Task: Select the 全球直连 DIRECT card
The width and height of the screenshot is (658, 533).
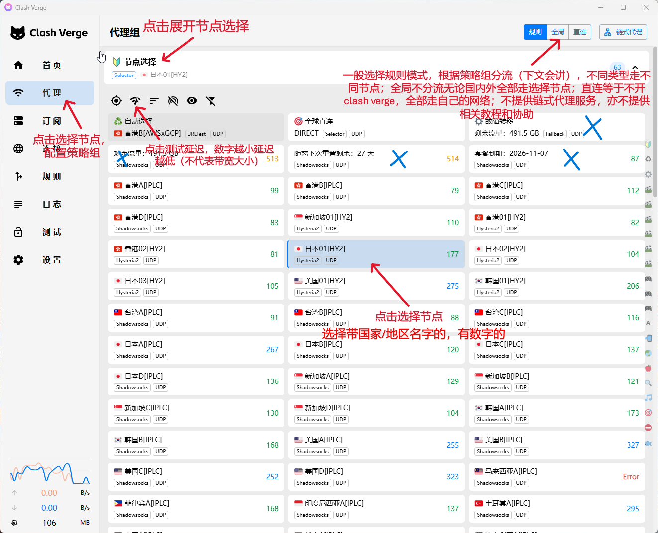Action: 376,127
